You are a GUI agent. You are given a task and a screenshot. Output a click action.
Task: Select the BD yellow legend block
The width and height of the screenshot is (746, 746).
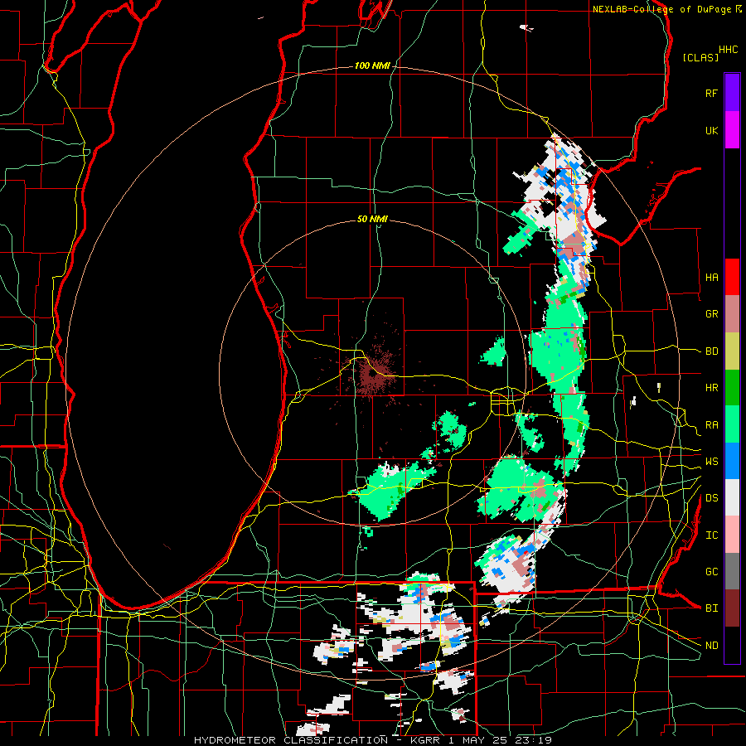[732, 351]
